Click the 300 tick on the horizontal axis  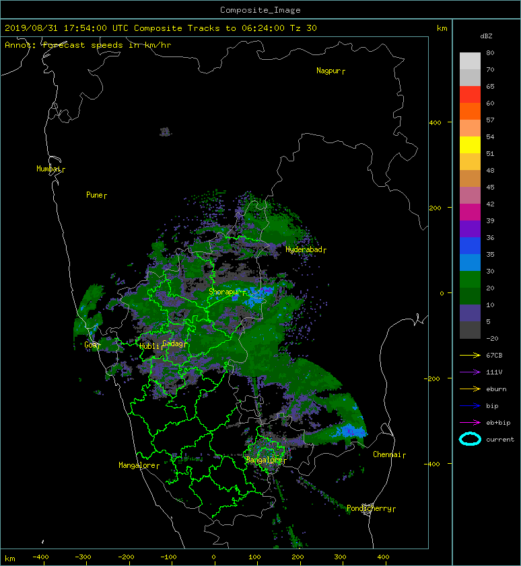(340, 557)
